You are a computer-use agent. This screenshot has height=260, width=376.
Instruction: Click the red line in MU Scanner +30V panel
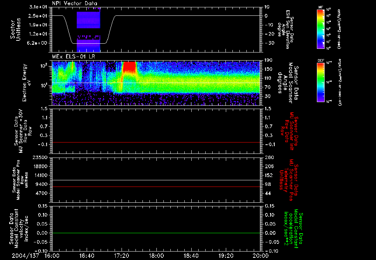point(156,142)
